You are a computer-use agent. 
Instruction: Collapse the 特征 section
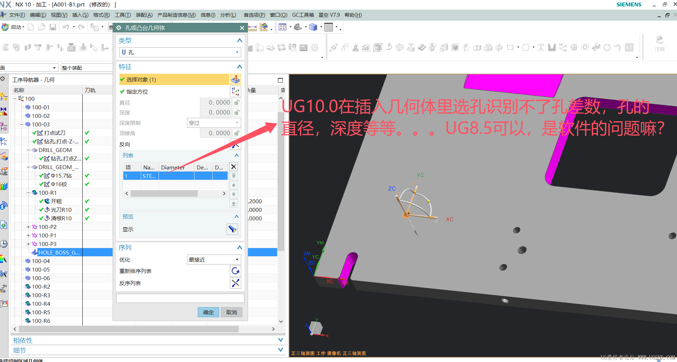[x=239, y=67]
